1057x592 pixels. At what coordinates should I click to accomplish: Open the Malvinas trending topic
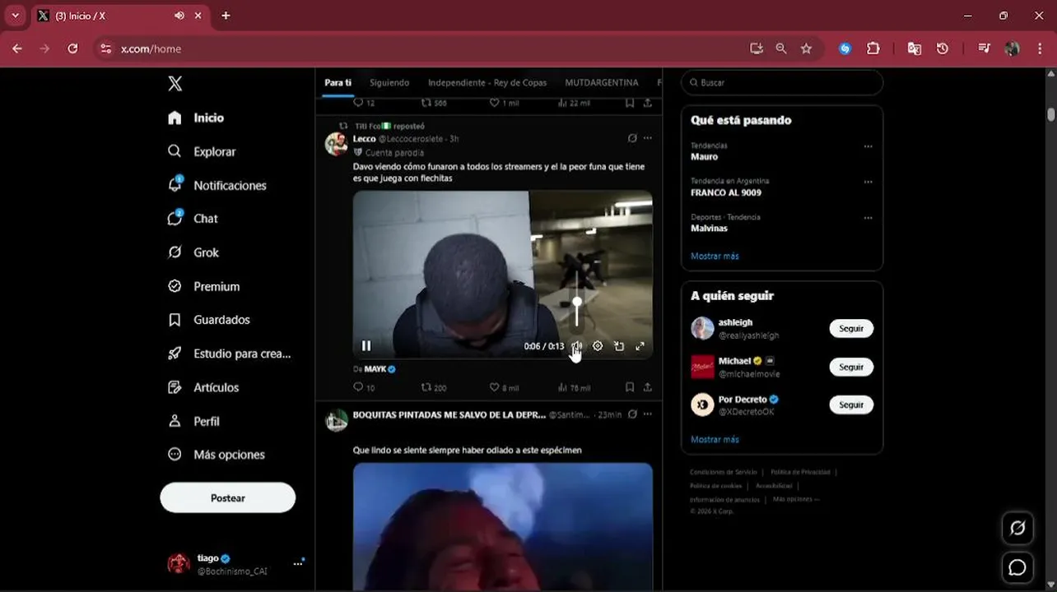(709, 228)
